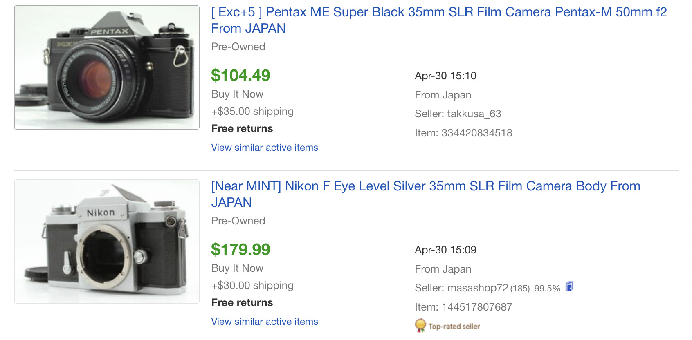The image size is (692, 340).
Task: Select item number 144517807687
Action: point(477,307)
